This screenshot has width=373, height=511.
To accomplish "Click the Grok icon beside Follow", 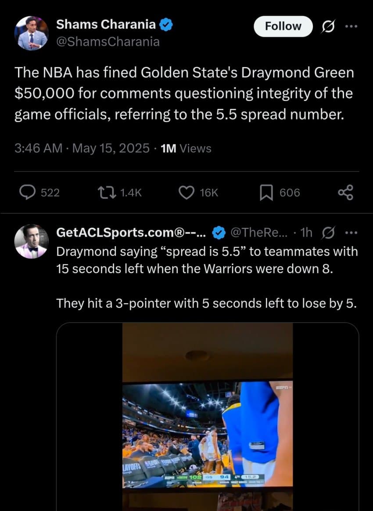I will (327, 27).
